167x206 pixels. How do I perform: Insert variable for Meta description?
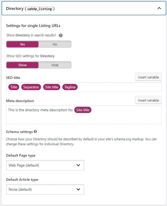tap(148, 100)
